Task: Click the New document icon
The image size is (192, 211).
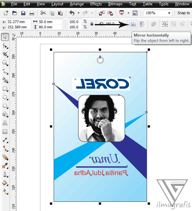Action: tap(6, 13)
